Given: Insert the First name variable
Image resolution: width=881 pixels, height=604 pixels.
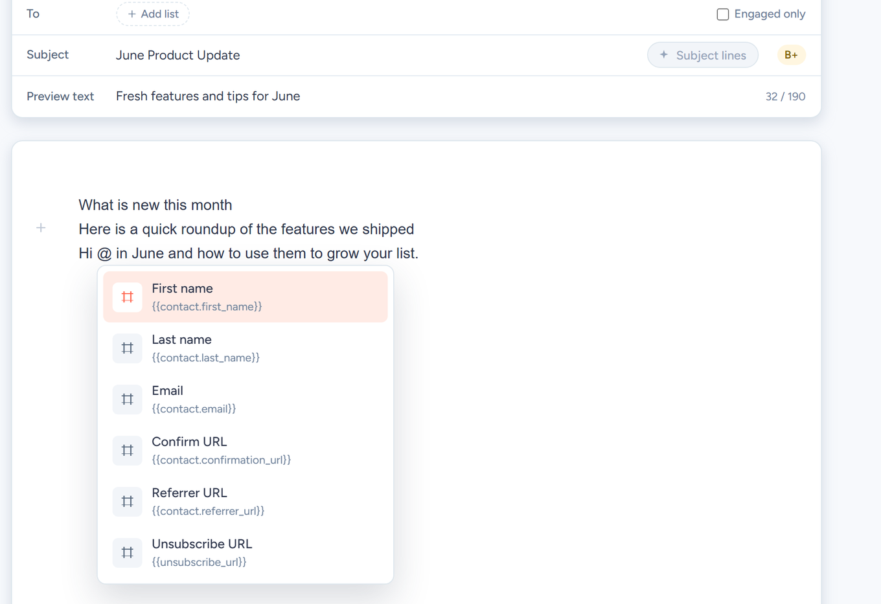Looking at the screenshot, I should 246,297.
